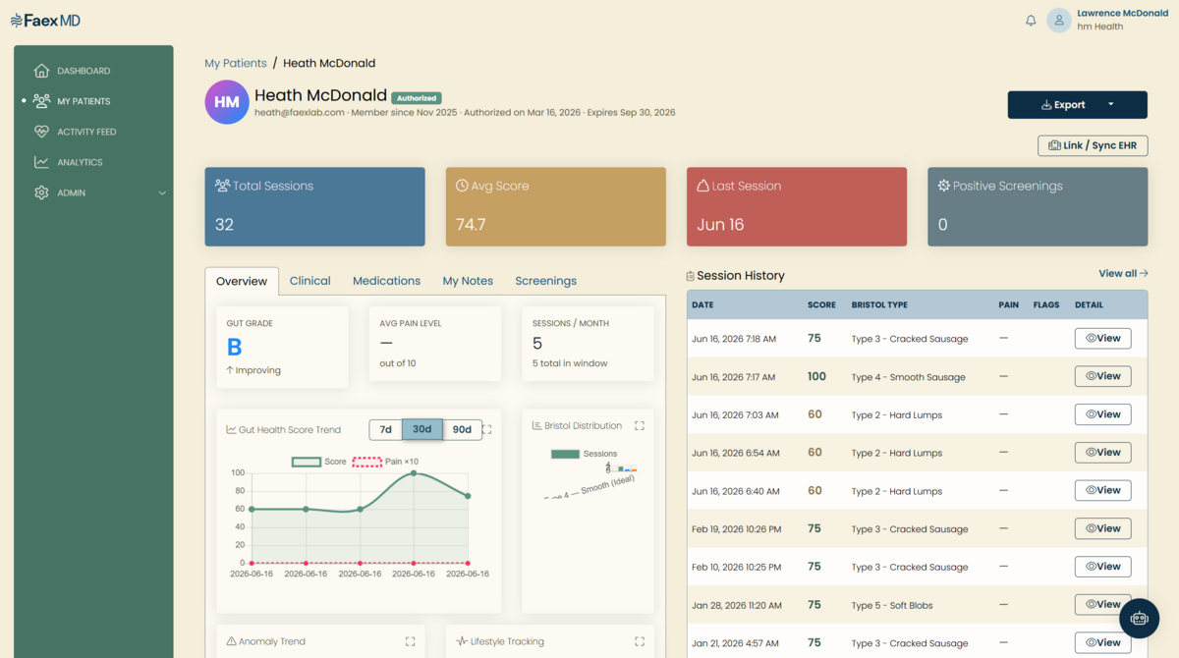The image size is (1179, 658).
Task: Click the Last Session bell icon
Action: pyautogui.click(x=702, y=186)
